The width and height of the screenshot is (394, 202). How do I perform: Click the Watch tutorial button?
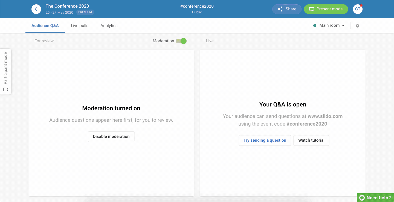tap(311, 140)
